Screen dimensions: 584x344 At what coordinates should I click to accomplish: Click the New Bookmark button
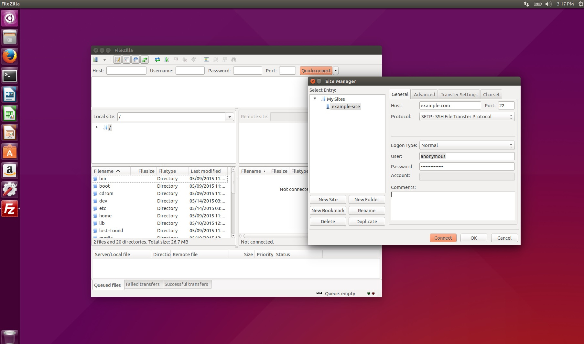pos(328,211)
